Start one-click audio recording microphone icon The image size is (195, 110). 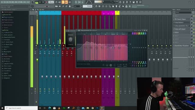(x=127, y=2)
